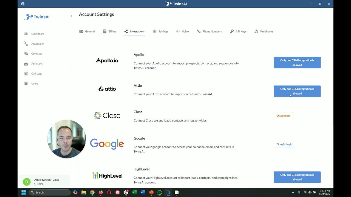Launch Google Chrome from the taskbar
This screenshot has width=351, height=197.
92,192
